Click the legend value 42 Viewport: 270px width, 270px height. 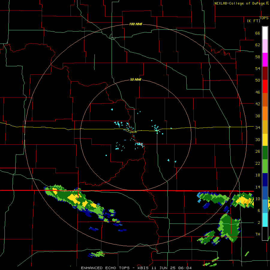click(258, 104)
